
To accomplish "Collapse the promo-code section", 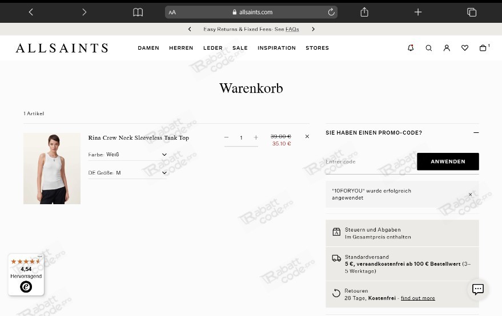I will coord(476,132).
